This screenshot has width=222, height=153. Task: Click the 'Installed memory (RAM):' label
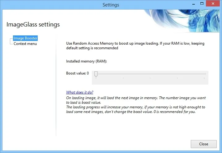pyautogui.click(x=86, y=61)
